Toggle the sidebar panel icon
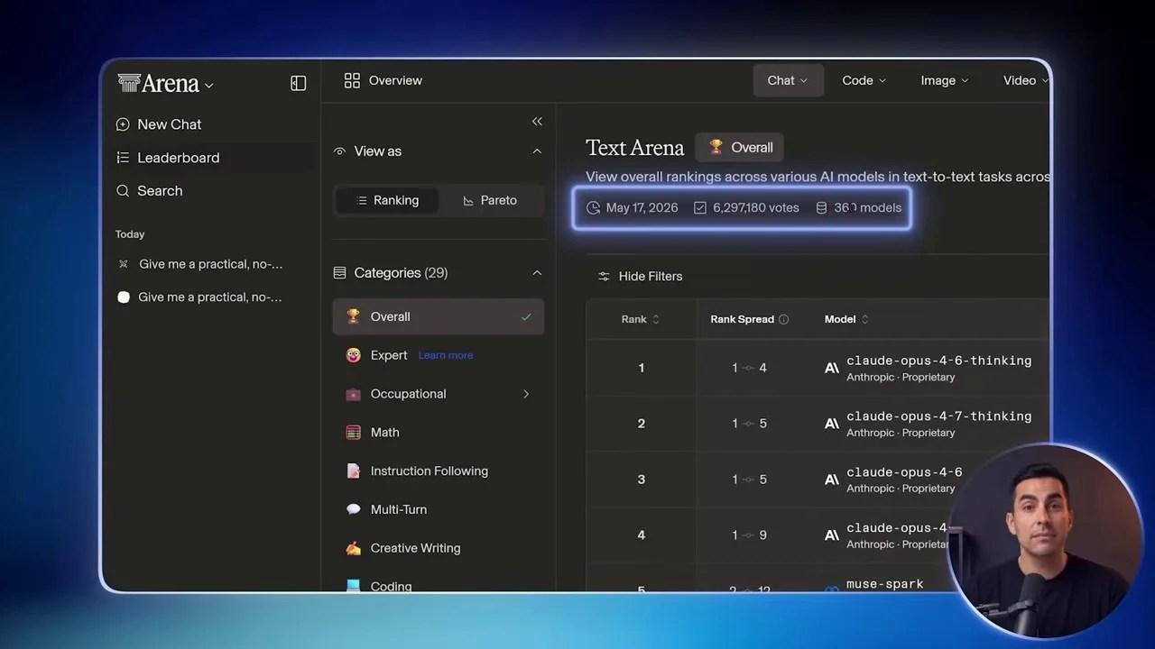Viewport: 1155px width, 649px height. point(299,83)
